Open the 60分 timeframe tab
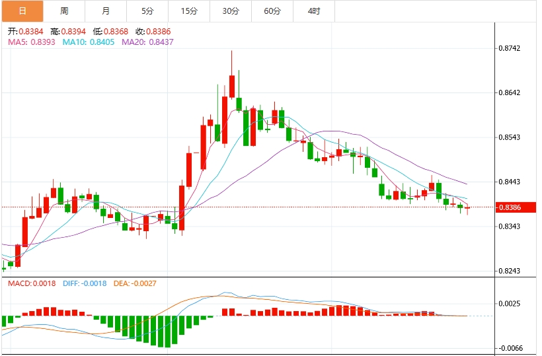This screenshot has width=542, height=356. (272, 11)
